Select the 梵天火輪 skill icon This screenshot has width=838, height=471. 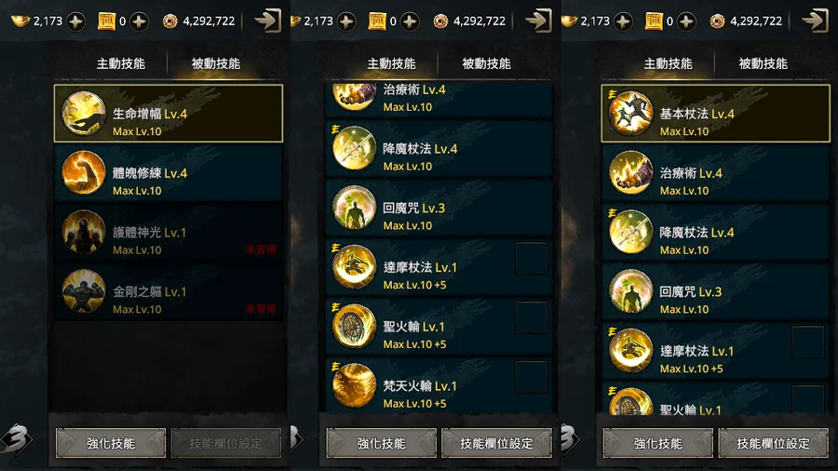pos(354,385)
